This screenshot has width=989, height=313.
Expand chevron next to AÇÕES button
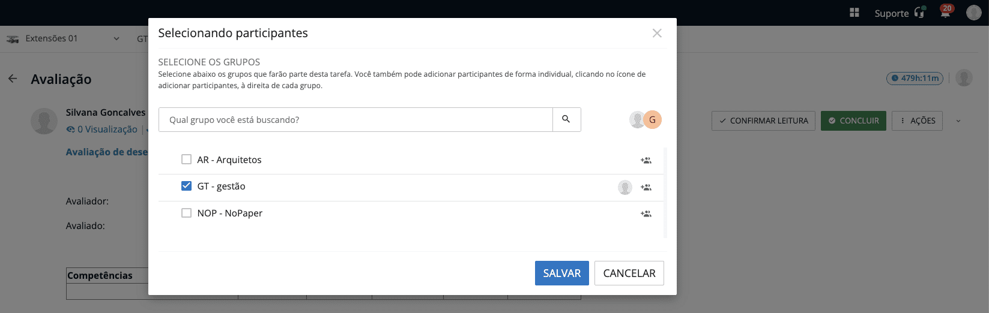point(958,121)
